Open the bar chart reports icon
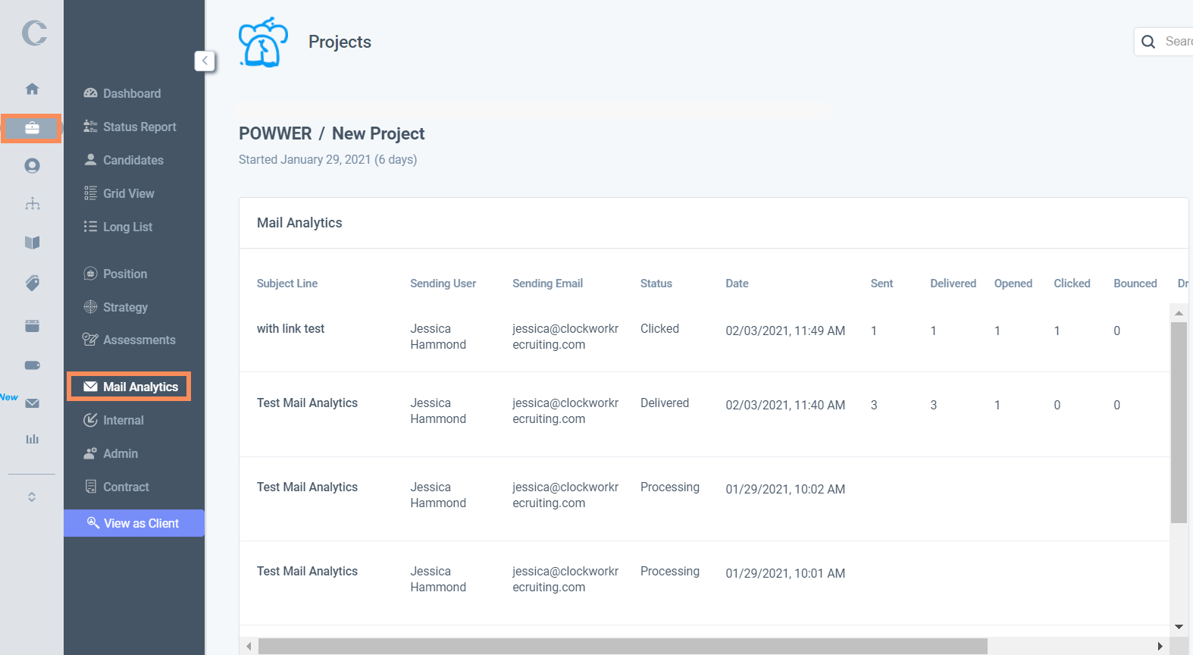This screenshot has width=1193, height=655. [32, 439]
